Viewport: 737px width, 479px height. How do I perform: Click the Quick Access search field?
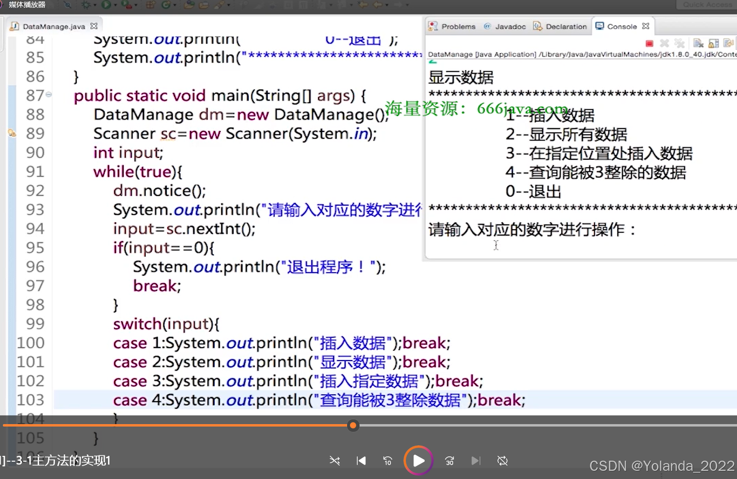(x=706, y=4)
